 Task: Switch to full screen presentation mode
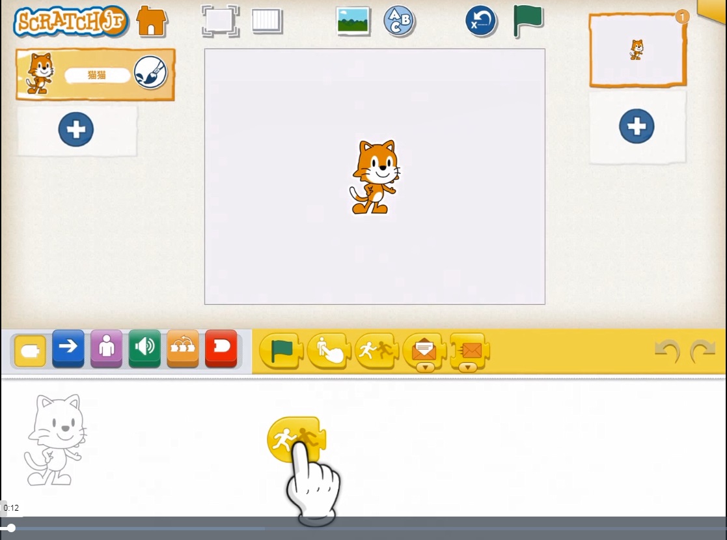(220, 21)
